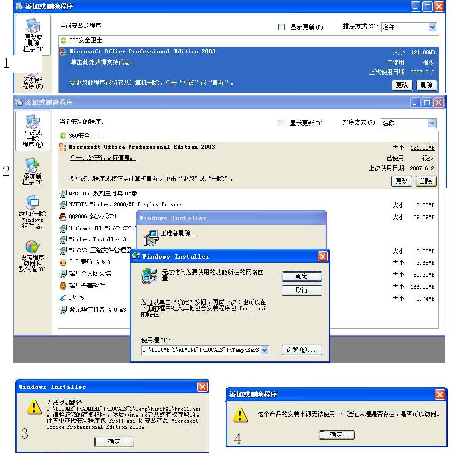The width and height of the screenshot is (453, 453).
Task: Open 添加/删除 Windows 组件 sidebar icon
Action: point(32,203)
